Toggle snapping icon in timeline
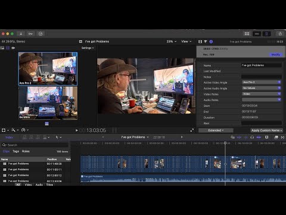 [x=259, y=137]
